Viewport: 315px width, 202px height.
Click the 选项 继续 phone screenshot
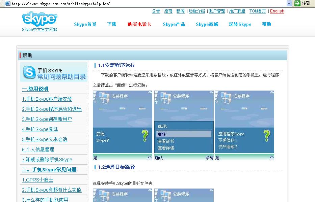click(x=184, y=125)
